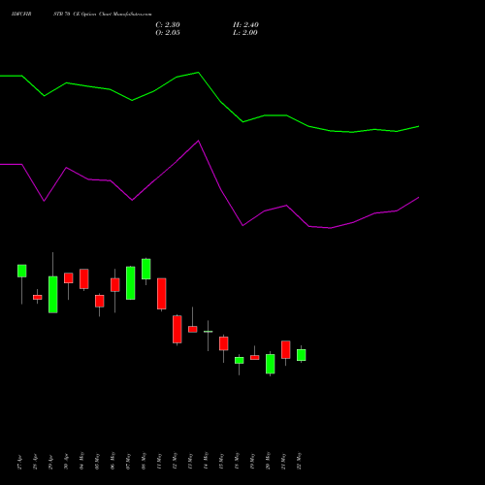The width and height of the screenshot is (485, 485).
Task: Click the red candle above 21 May
Action: (286, 349)
